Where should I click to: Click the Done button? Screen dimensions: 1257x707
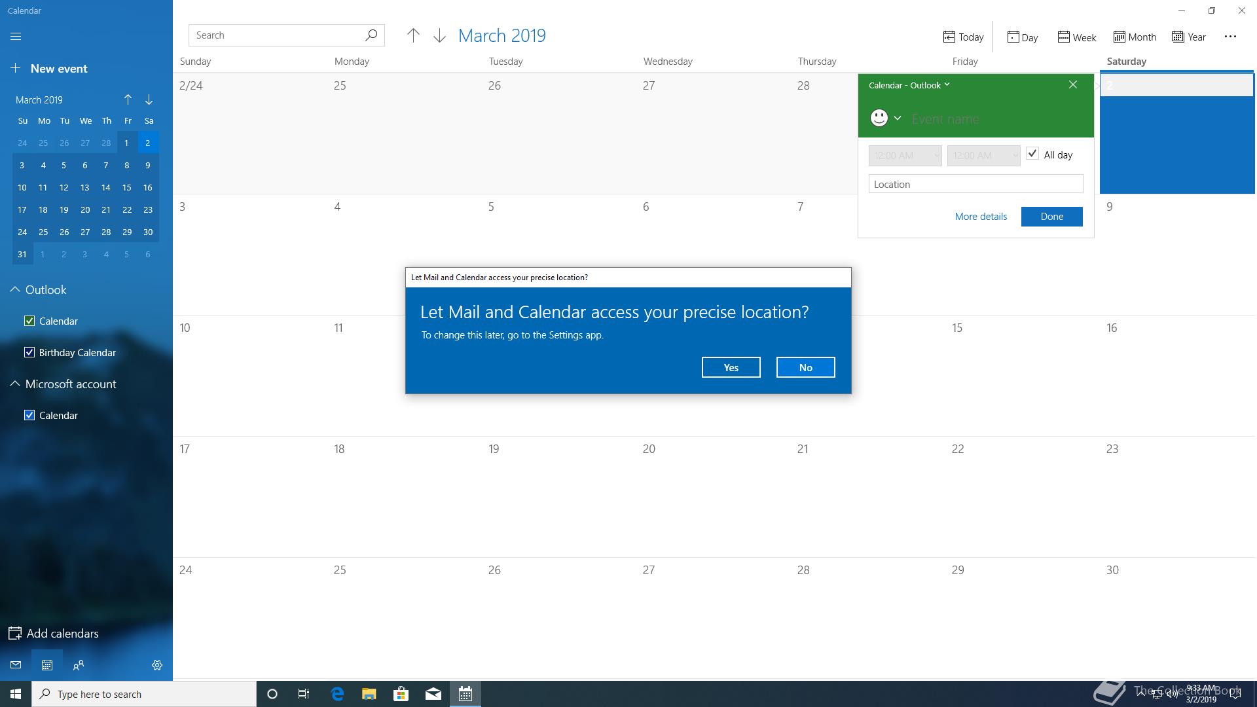[1051, 217]
